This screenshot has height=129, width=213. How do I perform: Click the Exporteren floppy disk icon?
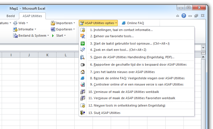tap(53, 29)
